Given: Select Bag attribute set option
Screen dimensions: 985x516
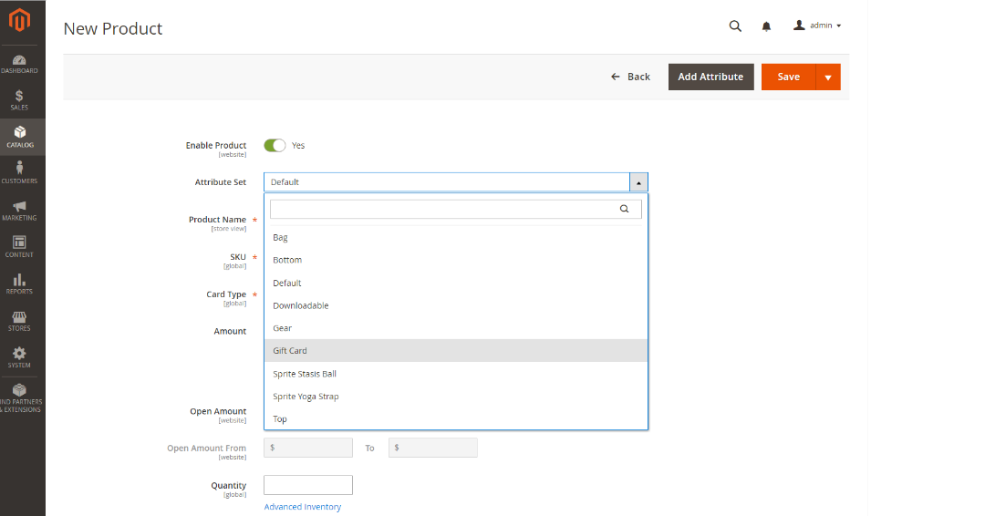Looking at the screenshot, I should 455,237.
